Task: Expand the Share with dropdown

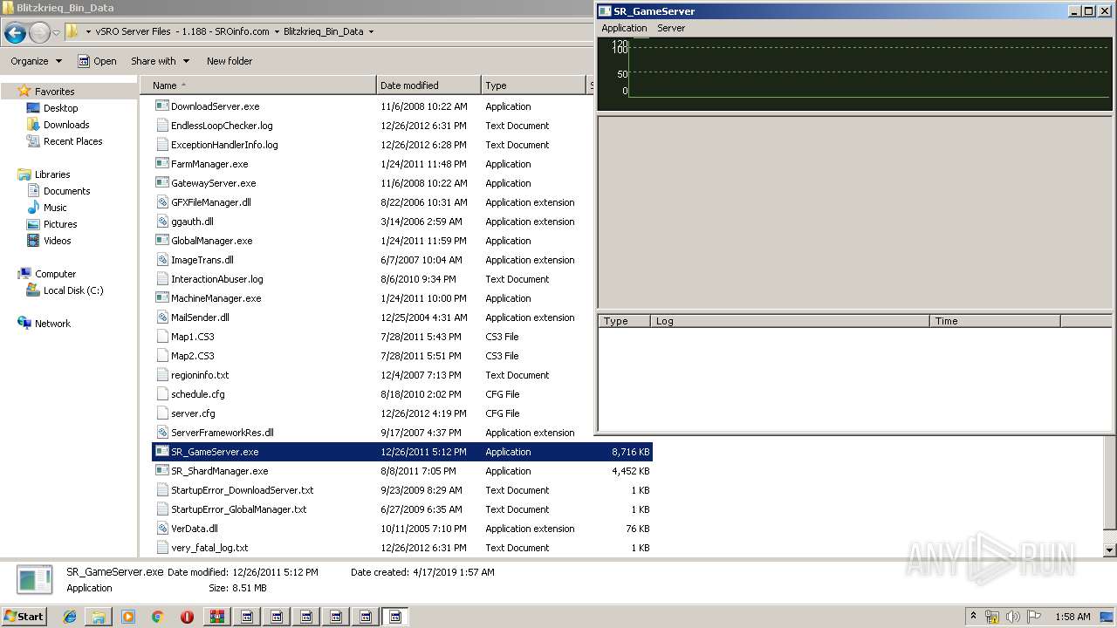Action: (159, 61)
